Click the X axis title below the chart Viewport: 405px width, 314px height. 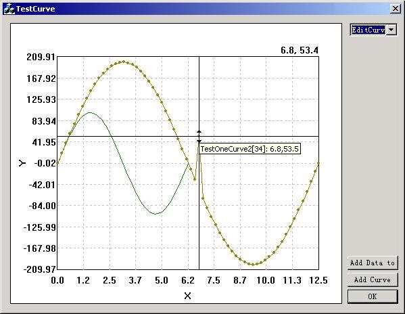pos(188,296)
